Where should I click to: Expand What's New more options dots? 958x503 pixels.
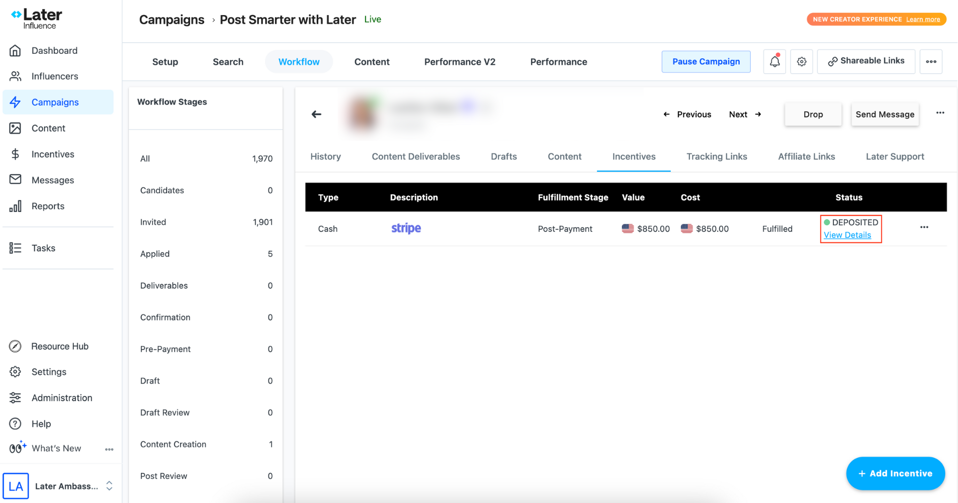point(109,449)
